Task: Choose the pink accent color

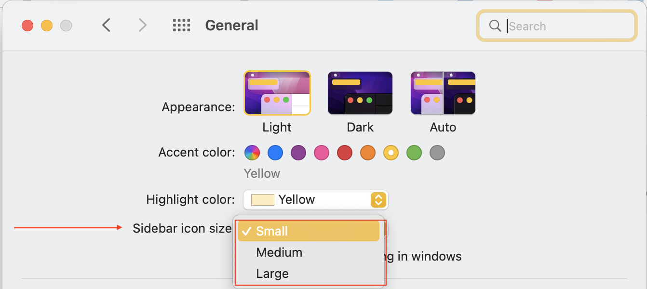Action: pyautogui.click(x=322, y=153)
